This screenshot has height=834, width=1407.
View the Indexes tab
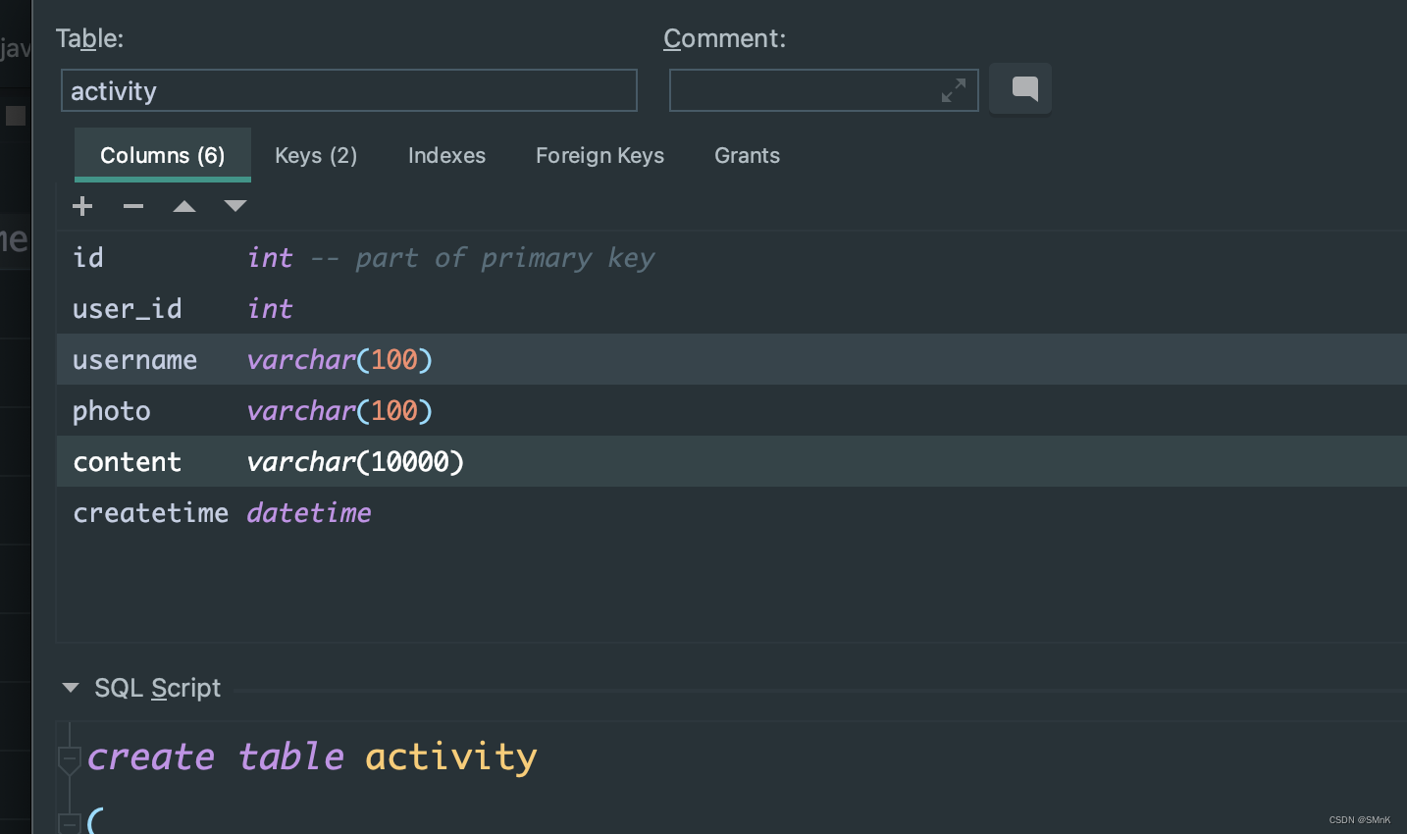446,155
